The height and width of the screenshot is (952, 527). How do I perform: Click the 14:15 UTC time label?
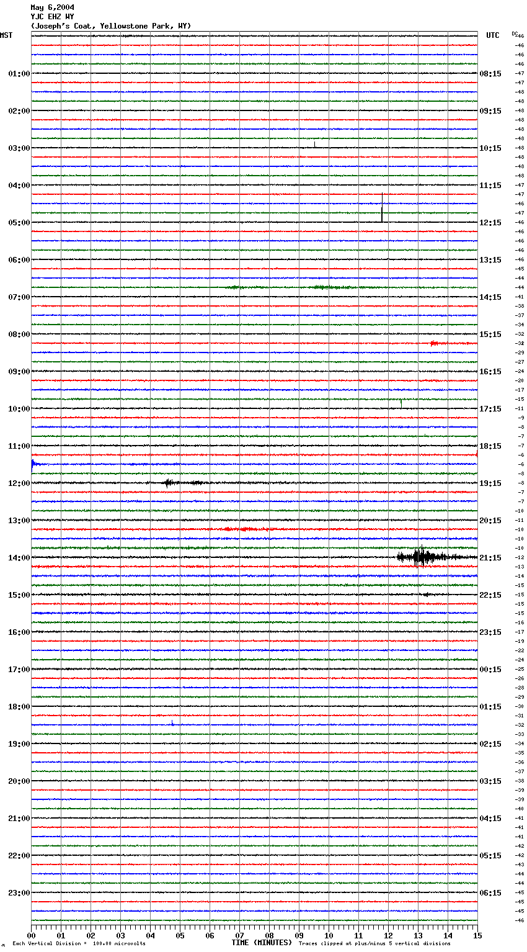[x=490, y=297]
